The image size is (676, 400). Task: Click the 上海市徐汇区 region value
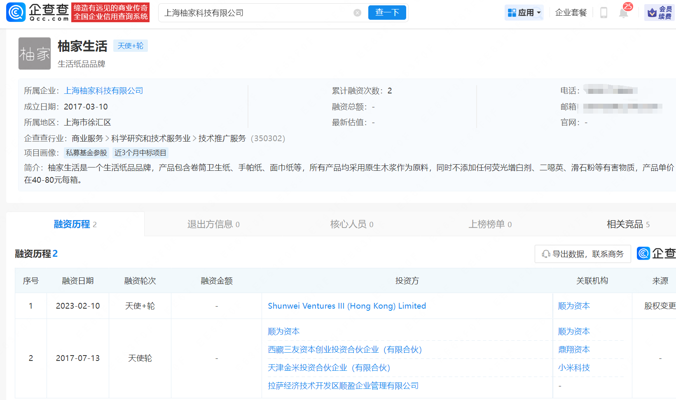[x=87, y=122]
